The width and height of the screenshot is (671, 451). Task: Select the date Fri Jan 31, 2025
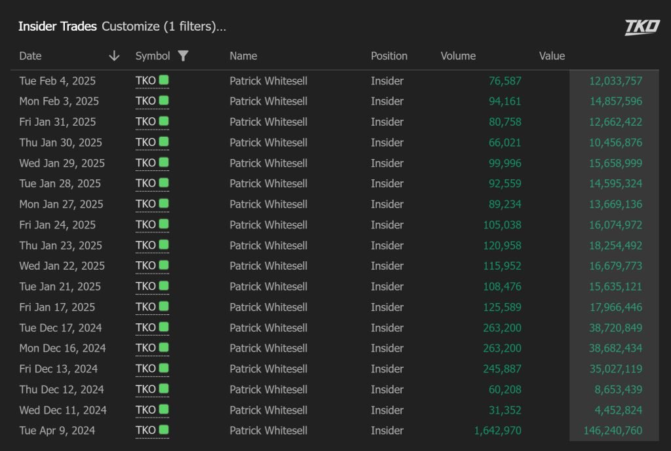pyautogui.click(x=58, y=122)
